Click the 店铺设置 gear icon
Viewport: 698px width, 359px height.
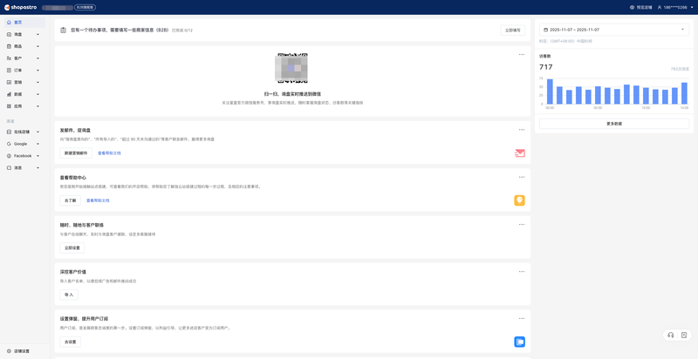click(x=10, y=351)
